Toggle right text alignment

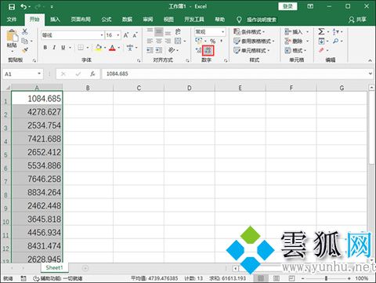[168, 41]
